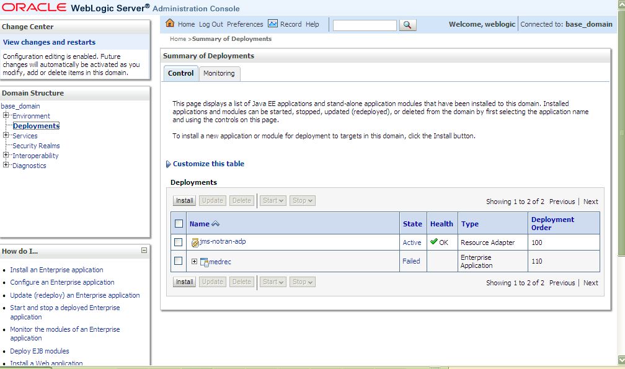Screen dimensions: 625x369
Task: Select Diagnostics in Domain Structure
Action: tap(29, 166)
